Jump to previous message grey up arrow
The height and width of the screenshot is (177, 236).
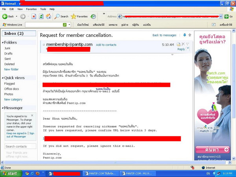(x=190, y=35)
